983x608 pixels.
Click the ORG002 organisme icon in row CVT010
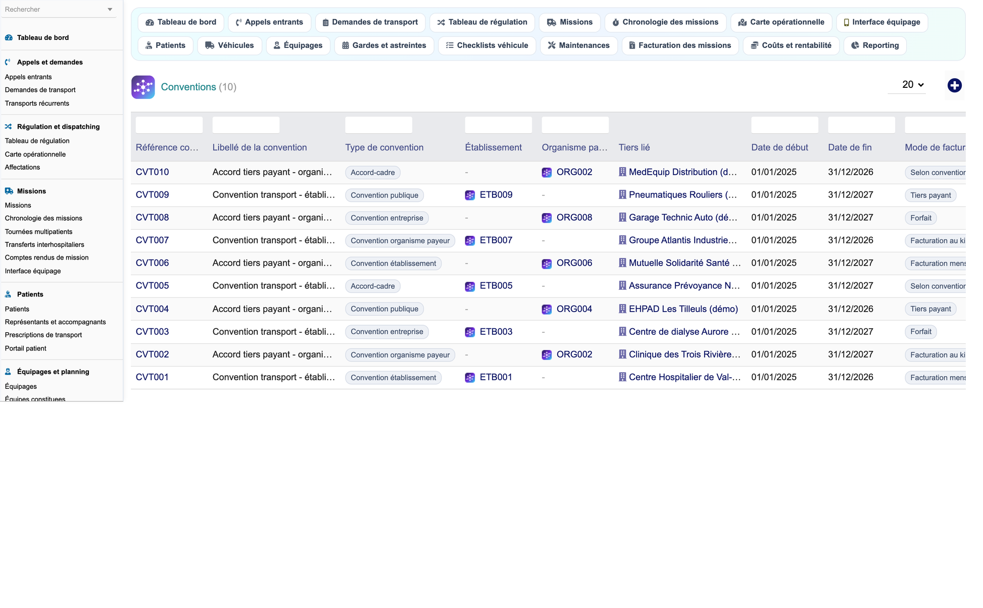547,172
